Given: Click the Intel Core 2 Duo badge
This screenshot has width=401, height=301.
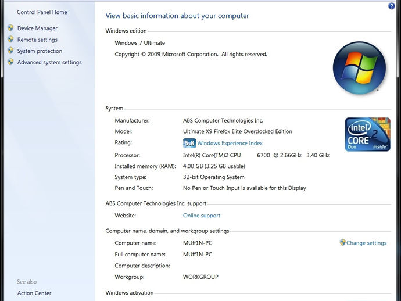Looking at the screenshot, I should [367, 134].
